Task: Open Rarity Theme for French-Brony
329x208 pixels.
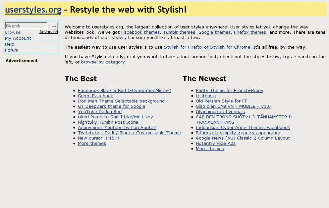Action: [x=230, y=91]
